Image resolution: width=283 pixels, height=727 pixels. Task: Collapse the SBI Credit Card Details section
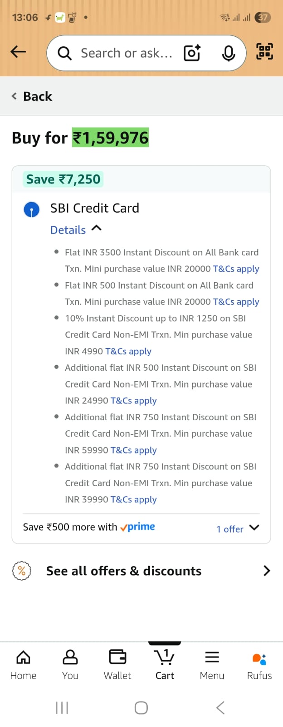(x=76, y=230)
